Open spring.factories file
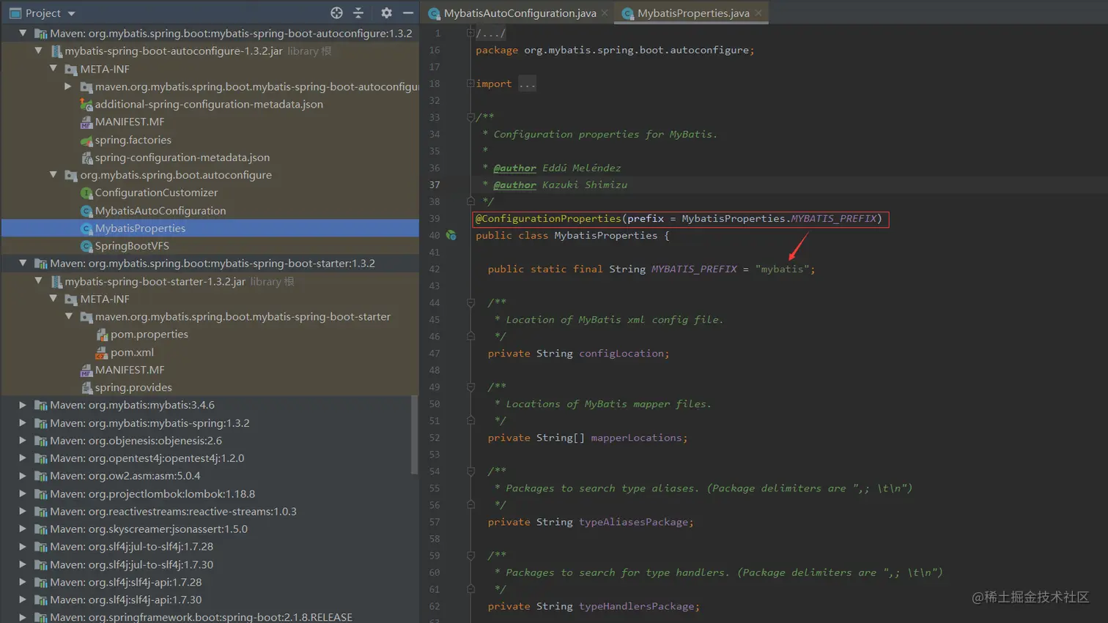Screen dimensions: 1108x623 pos(133,140)
